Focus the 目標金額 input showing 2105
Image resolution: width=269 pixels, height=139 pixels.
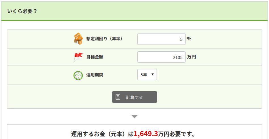[161, 57]
